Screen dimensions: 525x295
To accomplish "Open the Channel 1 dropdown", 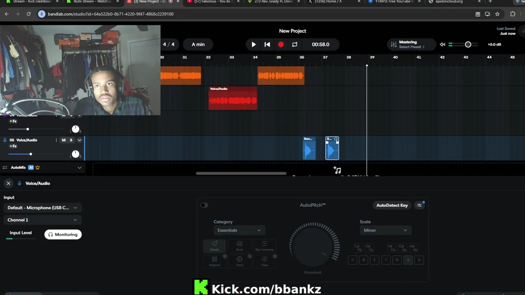I will pos(42,220).
